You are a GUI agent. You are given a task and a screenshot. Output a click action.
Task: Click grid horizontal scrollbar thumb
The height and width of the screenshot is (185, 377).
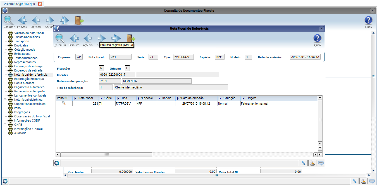106,154
